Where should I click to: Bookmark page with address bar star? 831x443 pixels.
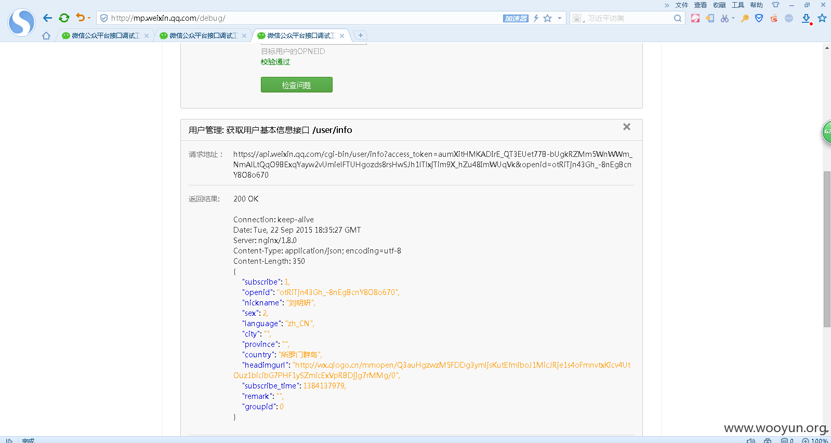(547, 18)
